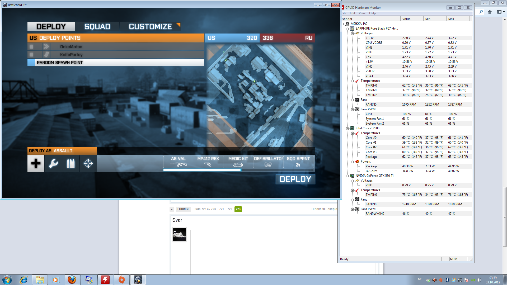
Task: Collapse the motherboard Temperatures group
Action: [352, 81]
